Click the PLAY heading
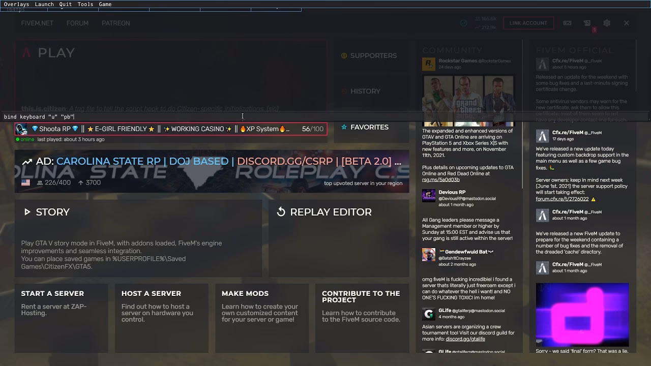The image size is (651, 366). tap(56, 53)
